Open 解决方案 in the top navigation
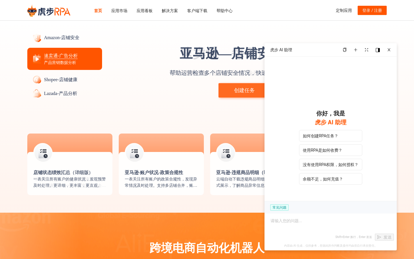414x259 pixels. tap(170, 11)
